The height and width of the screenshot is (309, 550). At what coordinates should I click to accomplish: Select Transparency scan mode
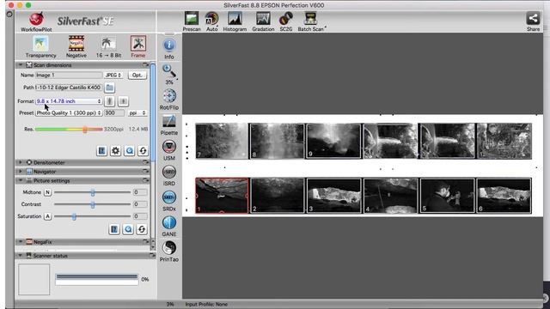pos(40,46)
